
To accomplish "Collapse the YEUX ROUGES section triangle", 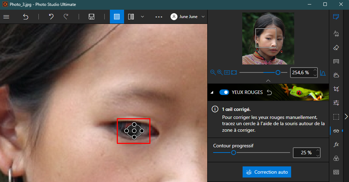I will coord(212,92).
